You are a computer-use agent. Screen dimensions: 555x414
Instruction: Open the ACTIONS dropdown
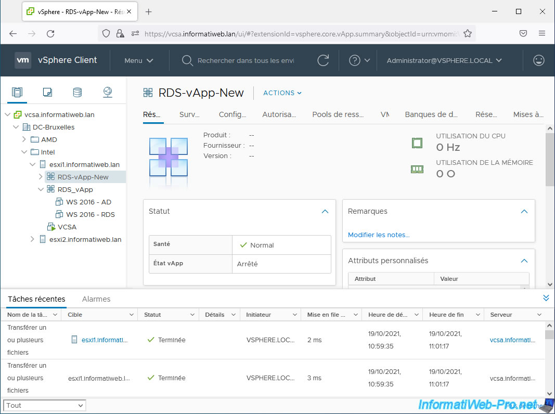pyautogui.click(x=282, y=93)
